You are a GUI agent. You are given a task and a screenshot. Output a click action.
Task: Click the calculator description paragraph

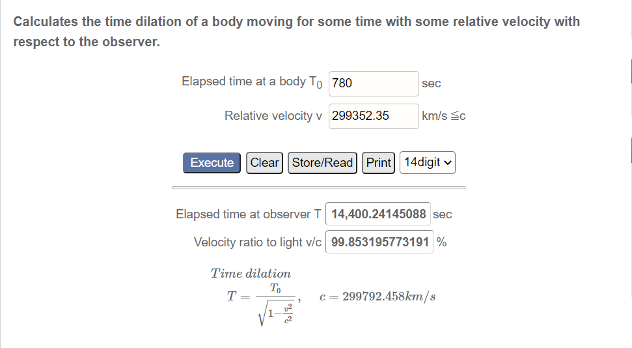tap(296, 31)
